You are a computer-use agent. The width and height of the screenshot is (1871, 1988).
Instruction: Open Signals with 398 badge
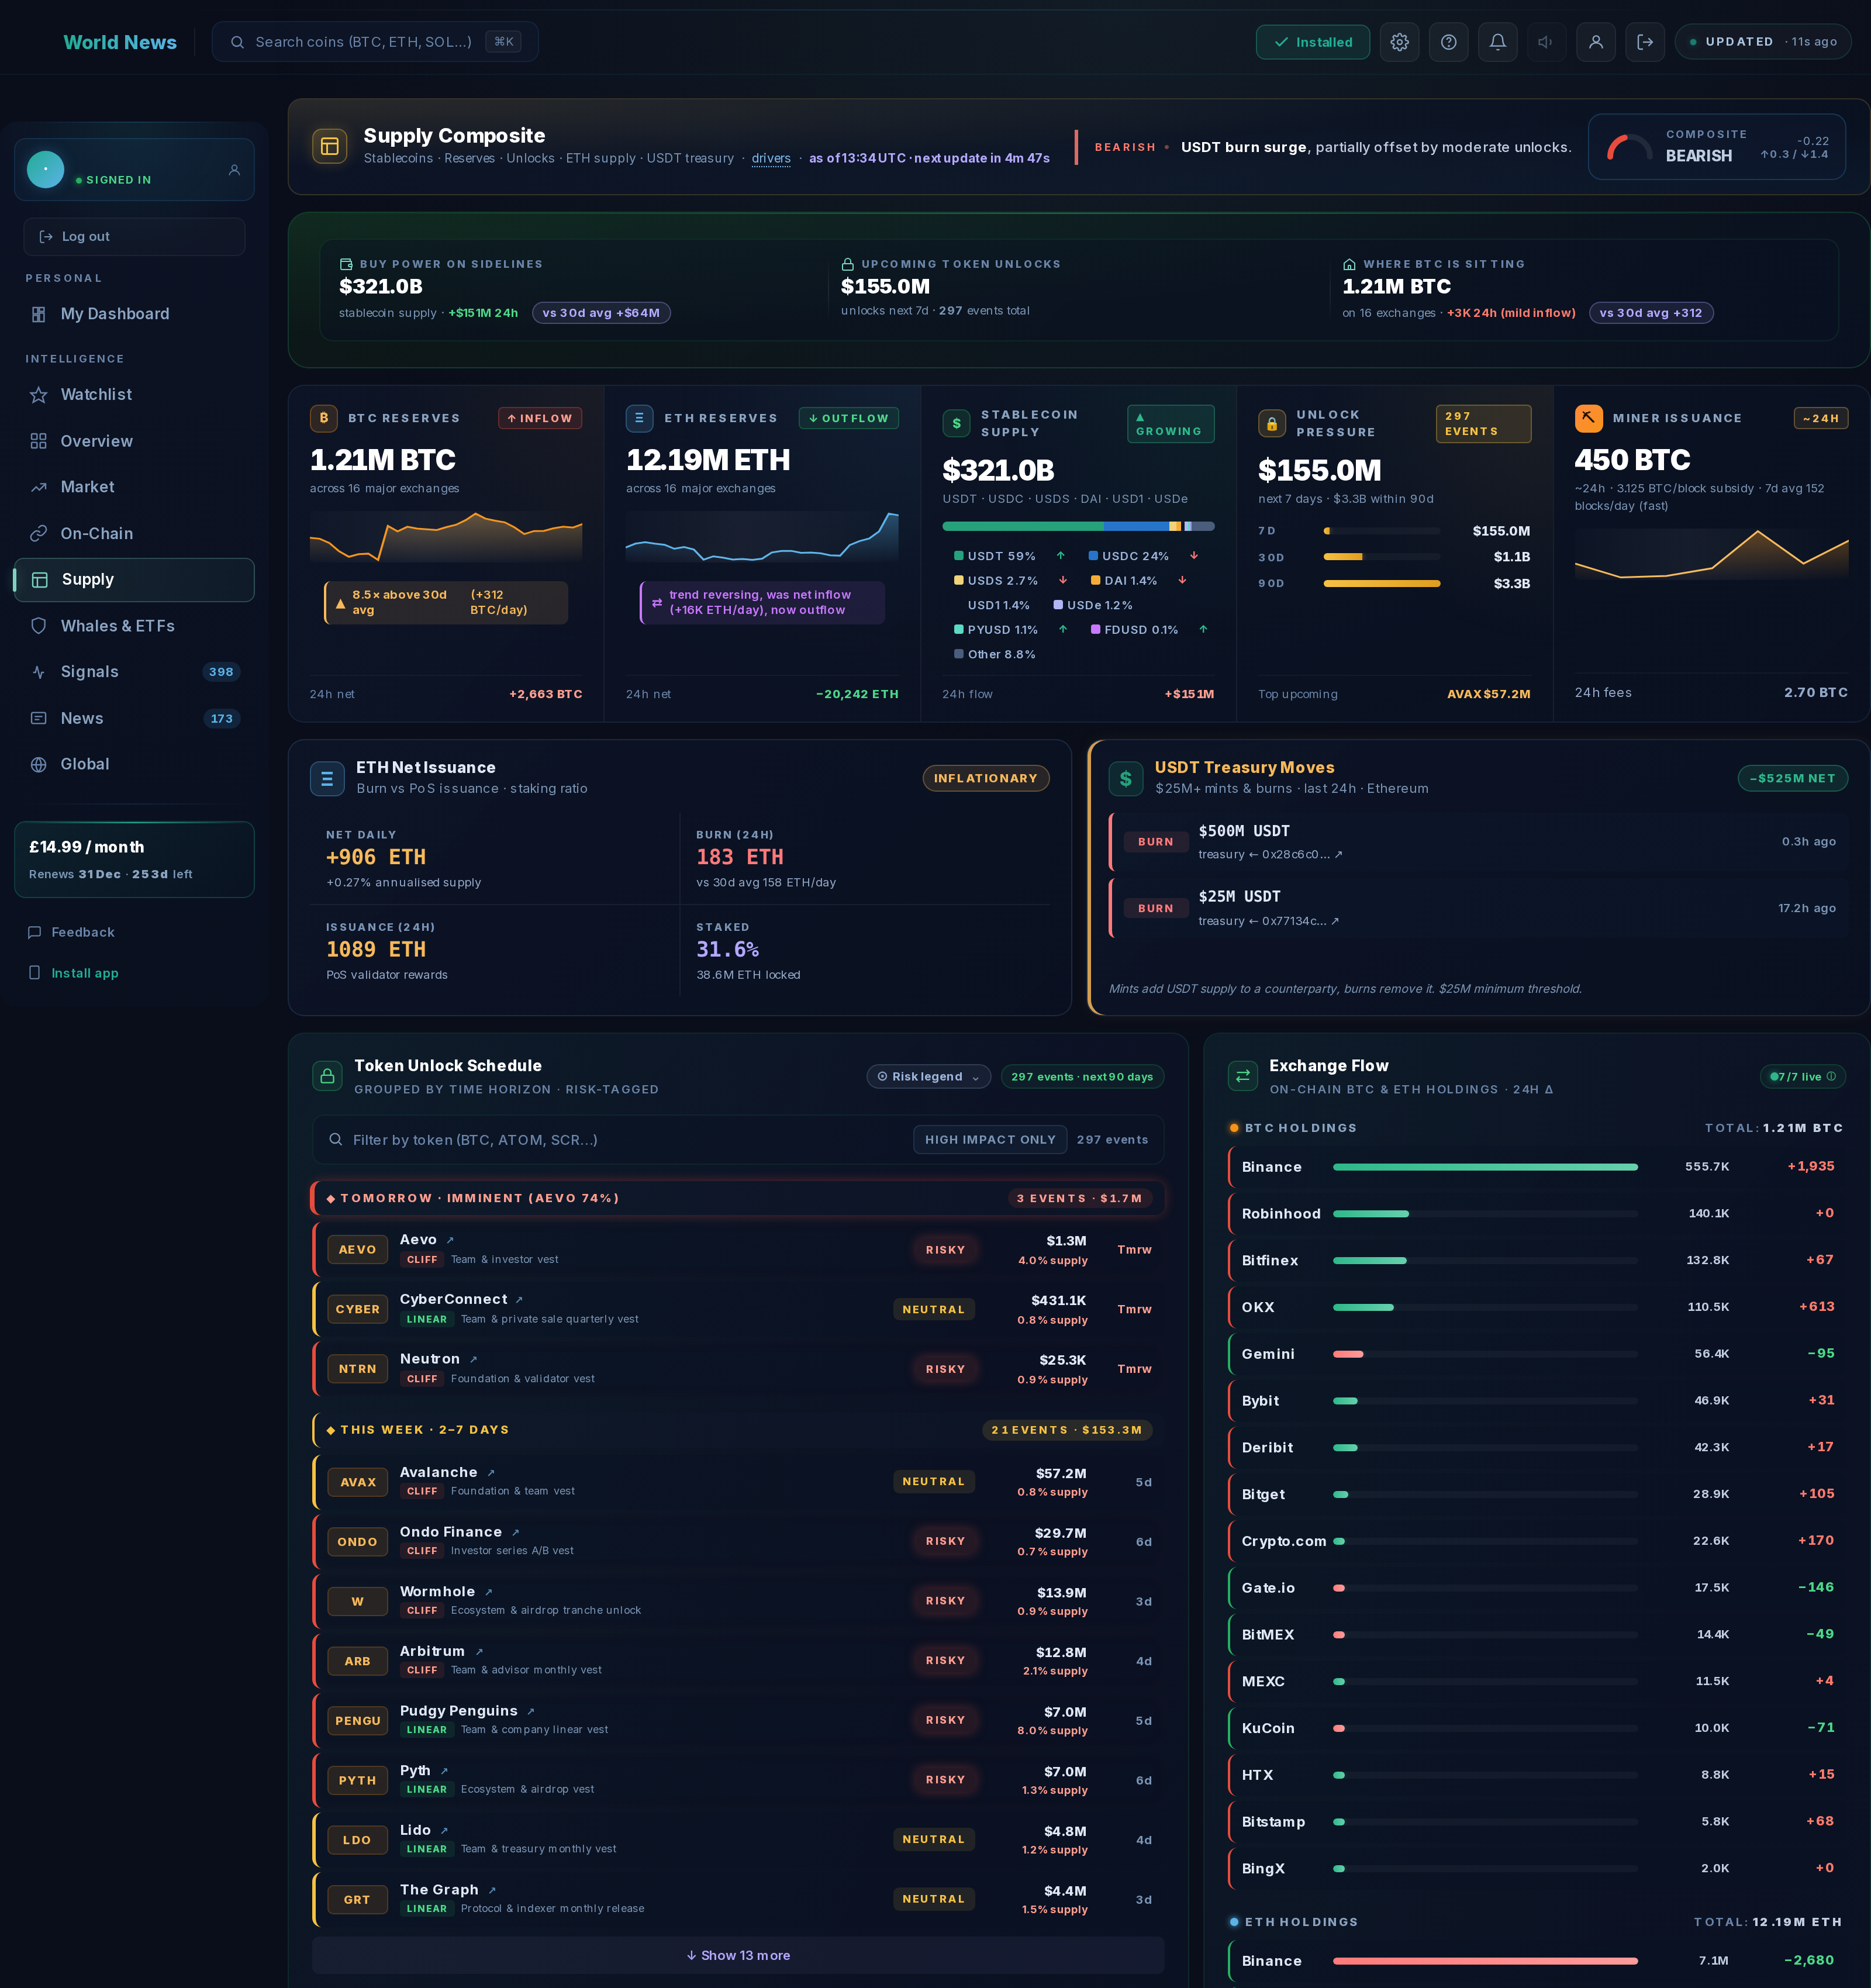[x=134, y=672]
